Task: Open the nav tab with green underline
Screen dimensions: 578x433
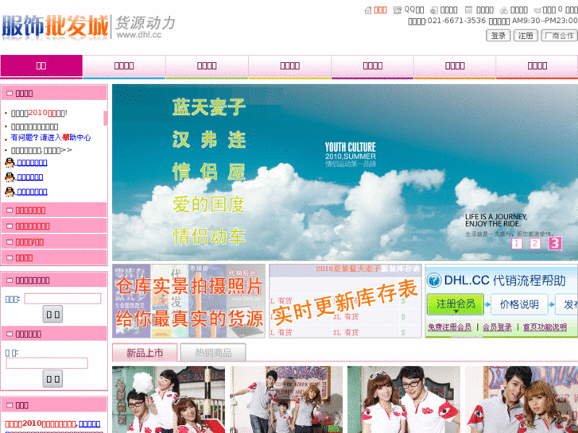Action: tap(207, 66)
